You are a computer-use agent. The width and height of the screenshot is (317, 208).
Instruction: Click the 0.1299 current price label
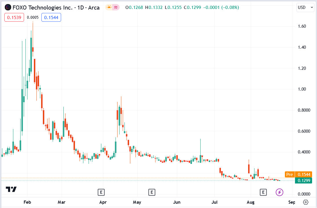pos(303,180)
